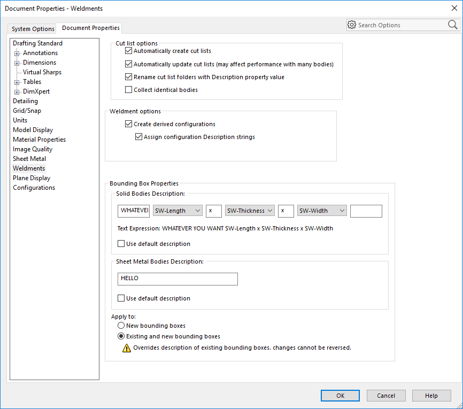463x409 pixels.
Task: Select DimXpert label in the tree
Action: point(36,91)
